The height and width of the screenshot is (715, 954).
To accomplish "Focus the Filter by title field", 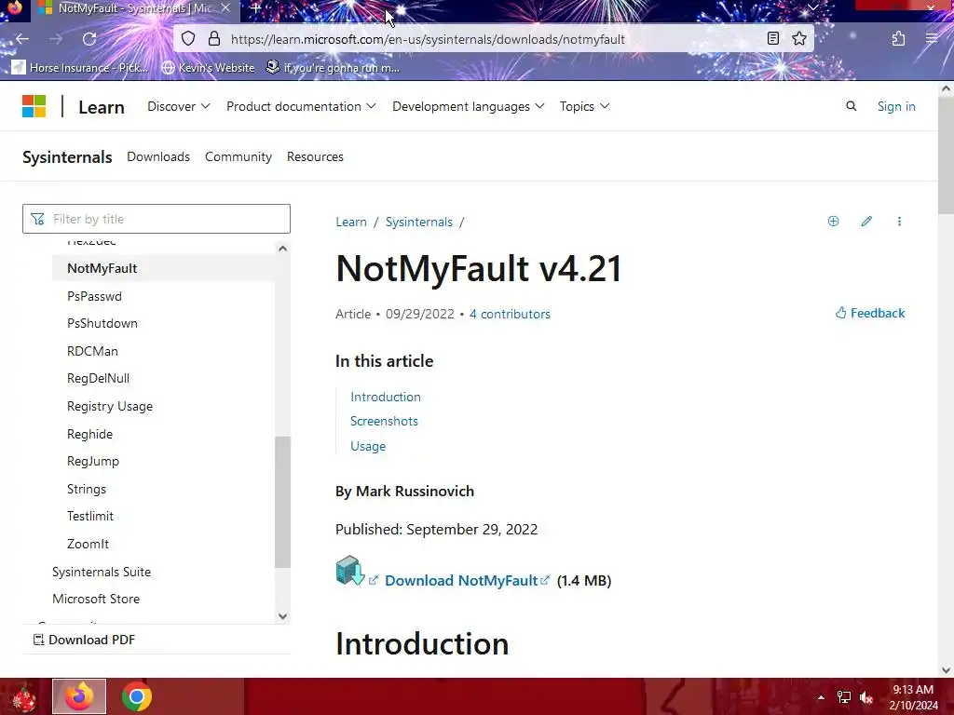I will tap(157, 219).
